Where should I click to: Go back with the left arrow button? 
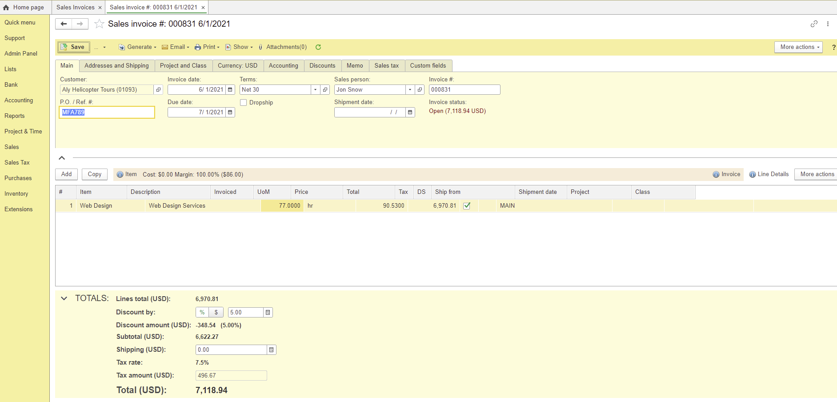coord(64,24)
